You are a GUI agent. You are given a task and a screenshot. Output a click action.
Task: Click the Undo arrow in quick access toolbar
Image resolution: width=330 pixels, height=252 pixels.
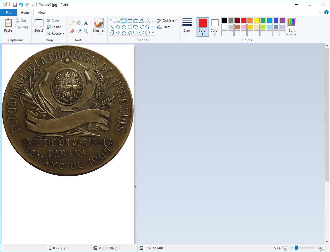pyautogui.click(x=21, y=5)
